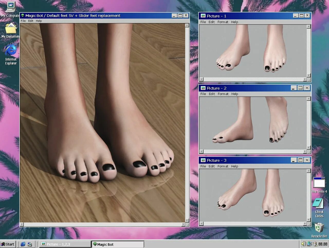Image resolution: width=329 pixels, height=248 pixels.
Task: Click the Internet Explorer quick launch icon
Action: (23, 244)
